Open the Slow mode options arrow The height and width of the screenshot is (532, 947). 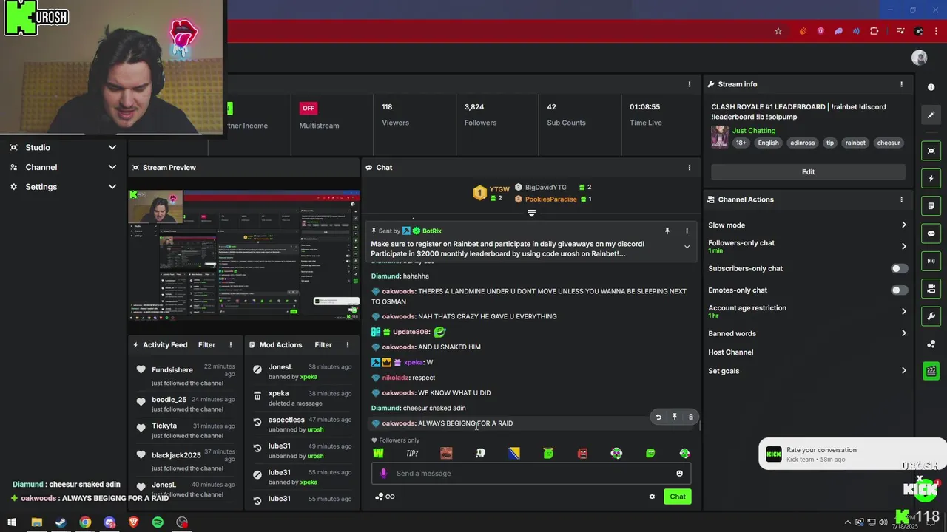click(x=903, y=225)
